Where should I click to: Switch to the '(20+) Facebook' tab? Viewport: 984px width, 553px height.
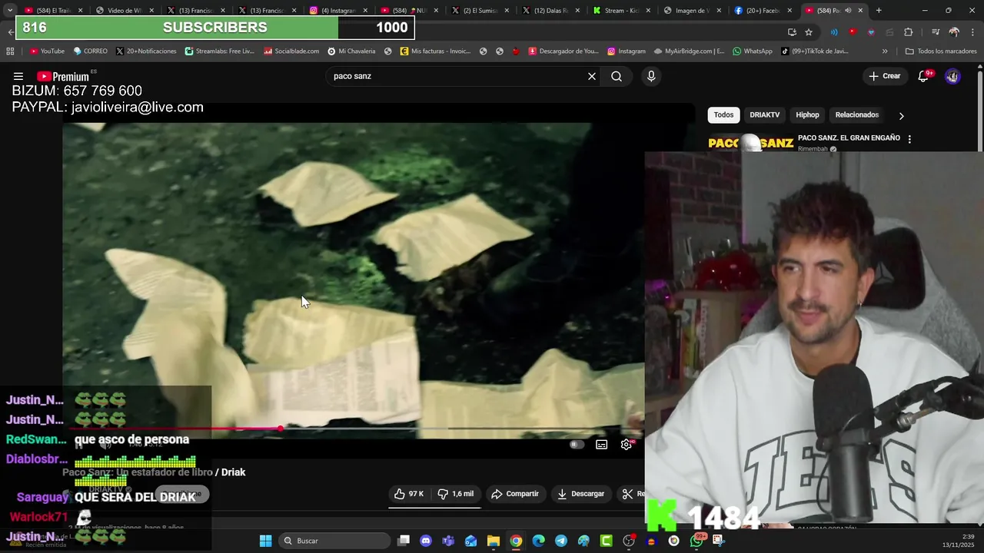(764, 10)
